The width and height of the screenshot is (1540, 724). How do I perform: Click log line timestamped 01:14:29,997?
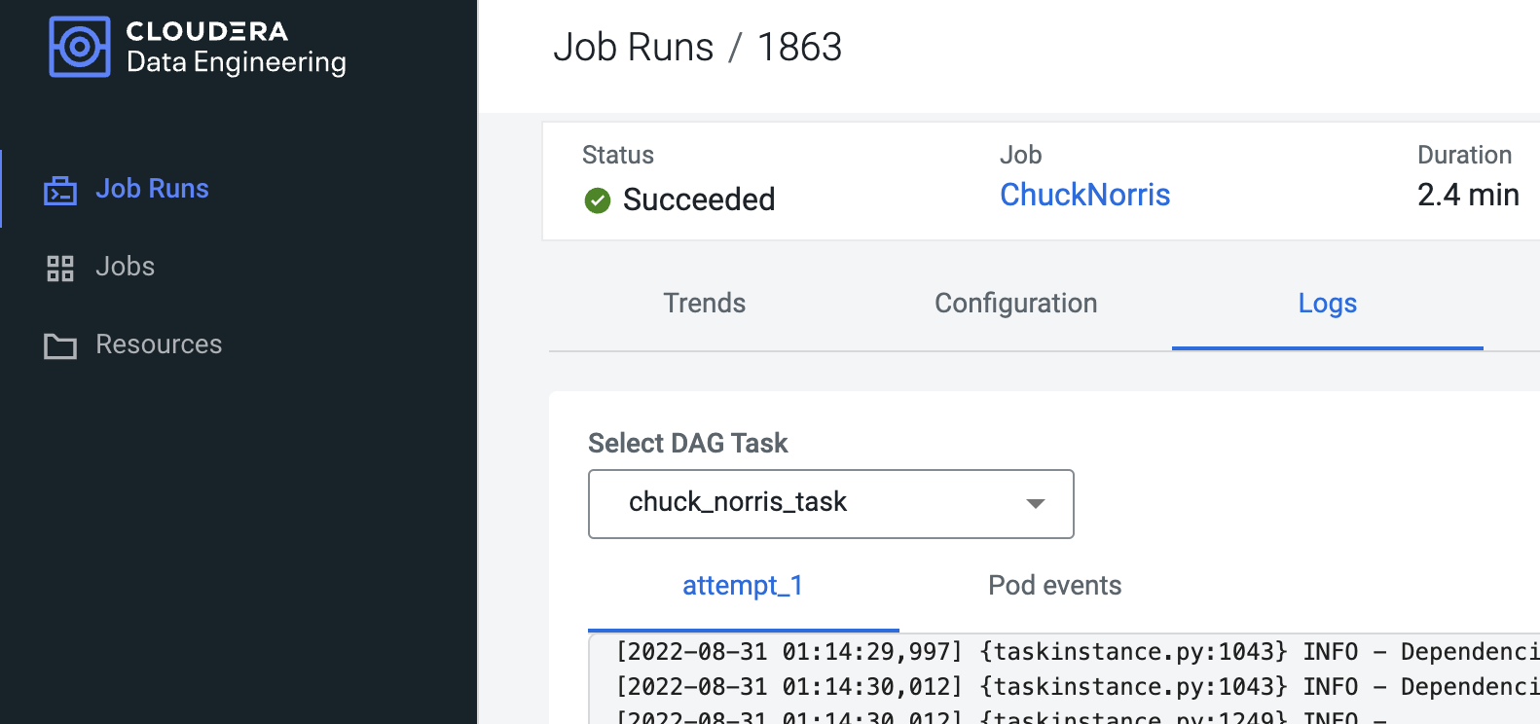pyautogui.click(x=1078, y=652)
